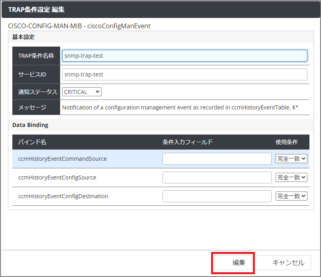
Task: Open the 通知ステータス CRITICAL dropdown
Action: pyautogui.click(x=82, y=92)
